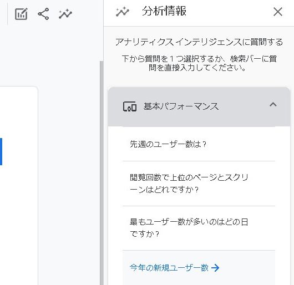The width and height of the screenshot is (294, 285).
Task: Click the blue arrow after 今年の新規ユーザー数
Action: pos(215,268)
